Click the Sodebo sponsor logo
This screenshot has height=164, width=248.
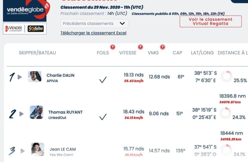[x=36, y=28]
